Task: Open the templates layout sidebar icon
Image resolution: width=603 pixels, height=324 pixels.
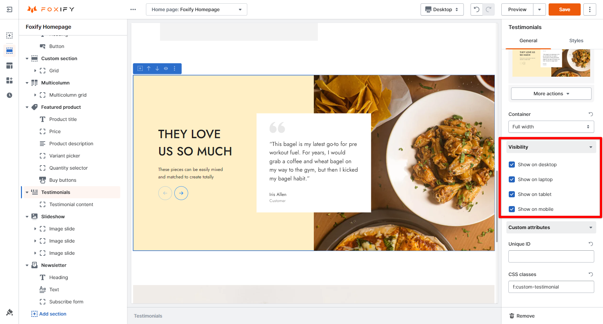Action: (9, 66)
